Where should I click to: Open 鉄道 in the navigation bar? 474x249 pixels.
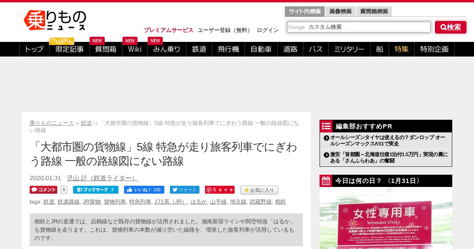click(199, 49)
